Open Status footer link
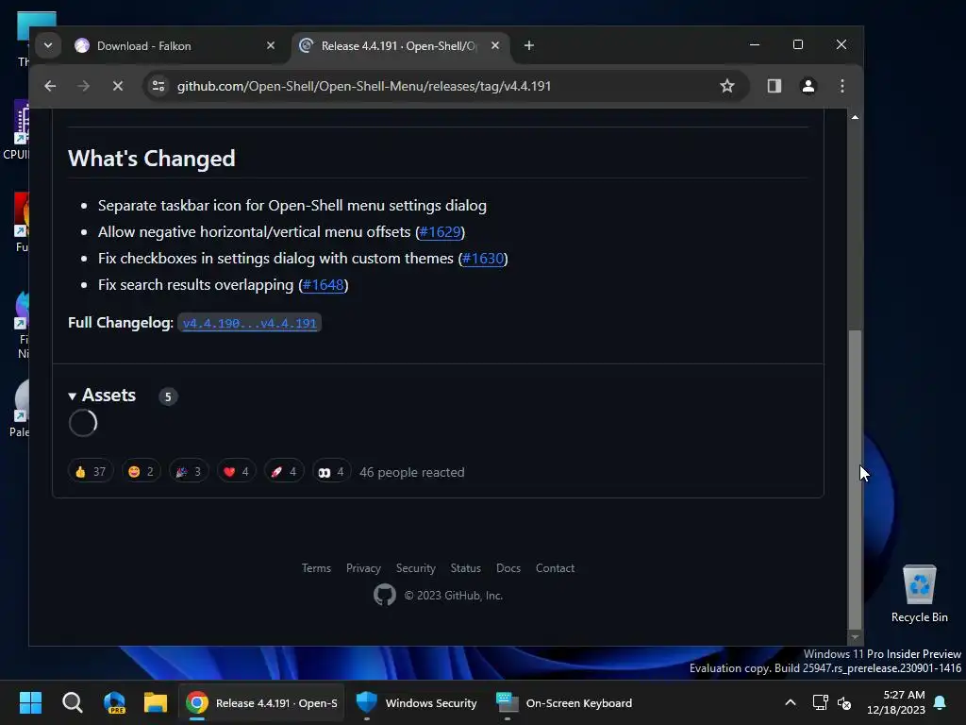 [466, 568]
